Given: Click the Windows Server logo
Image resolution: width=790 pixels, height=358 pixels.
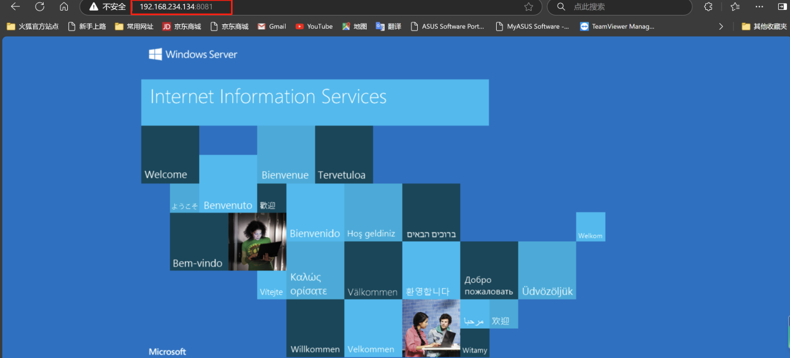Looking at the screenshot, I should click(193, 55).
